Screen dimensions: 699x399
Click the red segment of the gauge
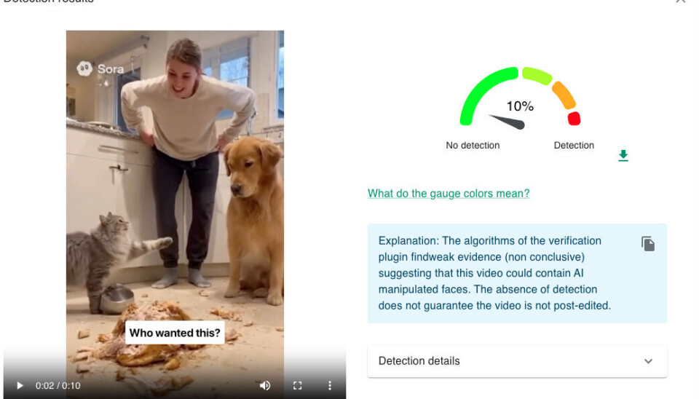pyautogui.click(x=574, y=119)
